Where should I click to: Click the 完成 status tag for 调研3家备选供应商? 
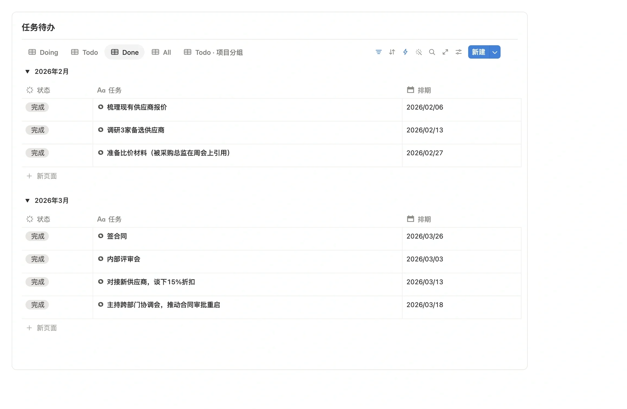(37, 130)
